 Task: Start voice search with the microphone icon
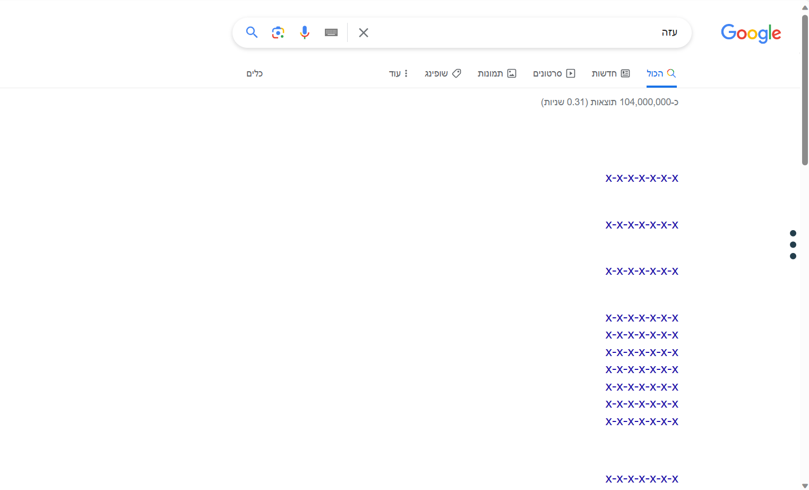(304, 32)
